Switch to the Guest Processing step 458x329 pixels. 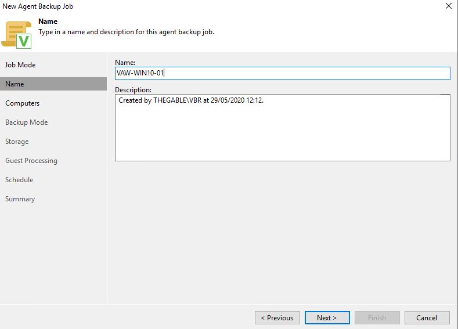[x=31, y=161]
